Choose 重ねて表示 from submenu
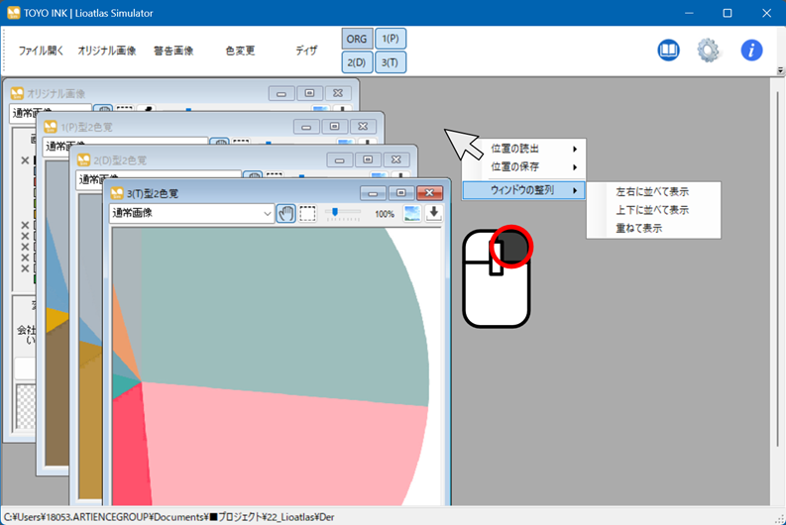Viewport: 786px width, 525px height. (639, 228)
